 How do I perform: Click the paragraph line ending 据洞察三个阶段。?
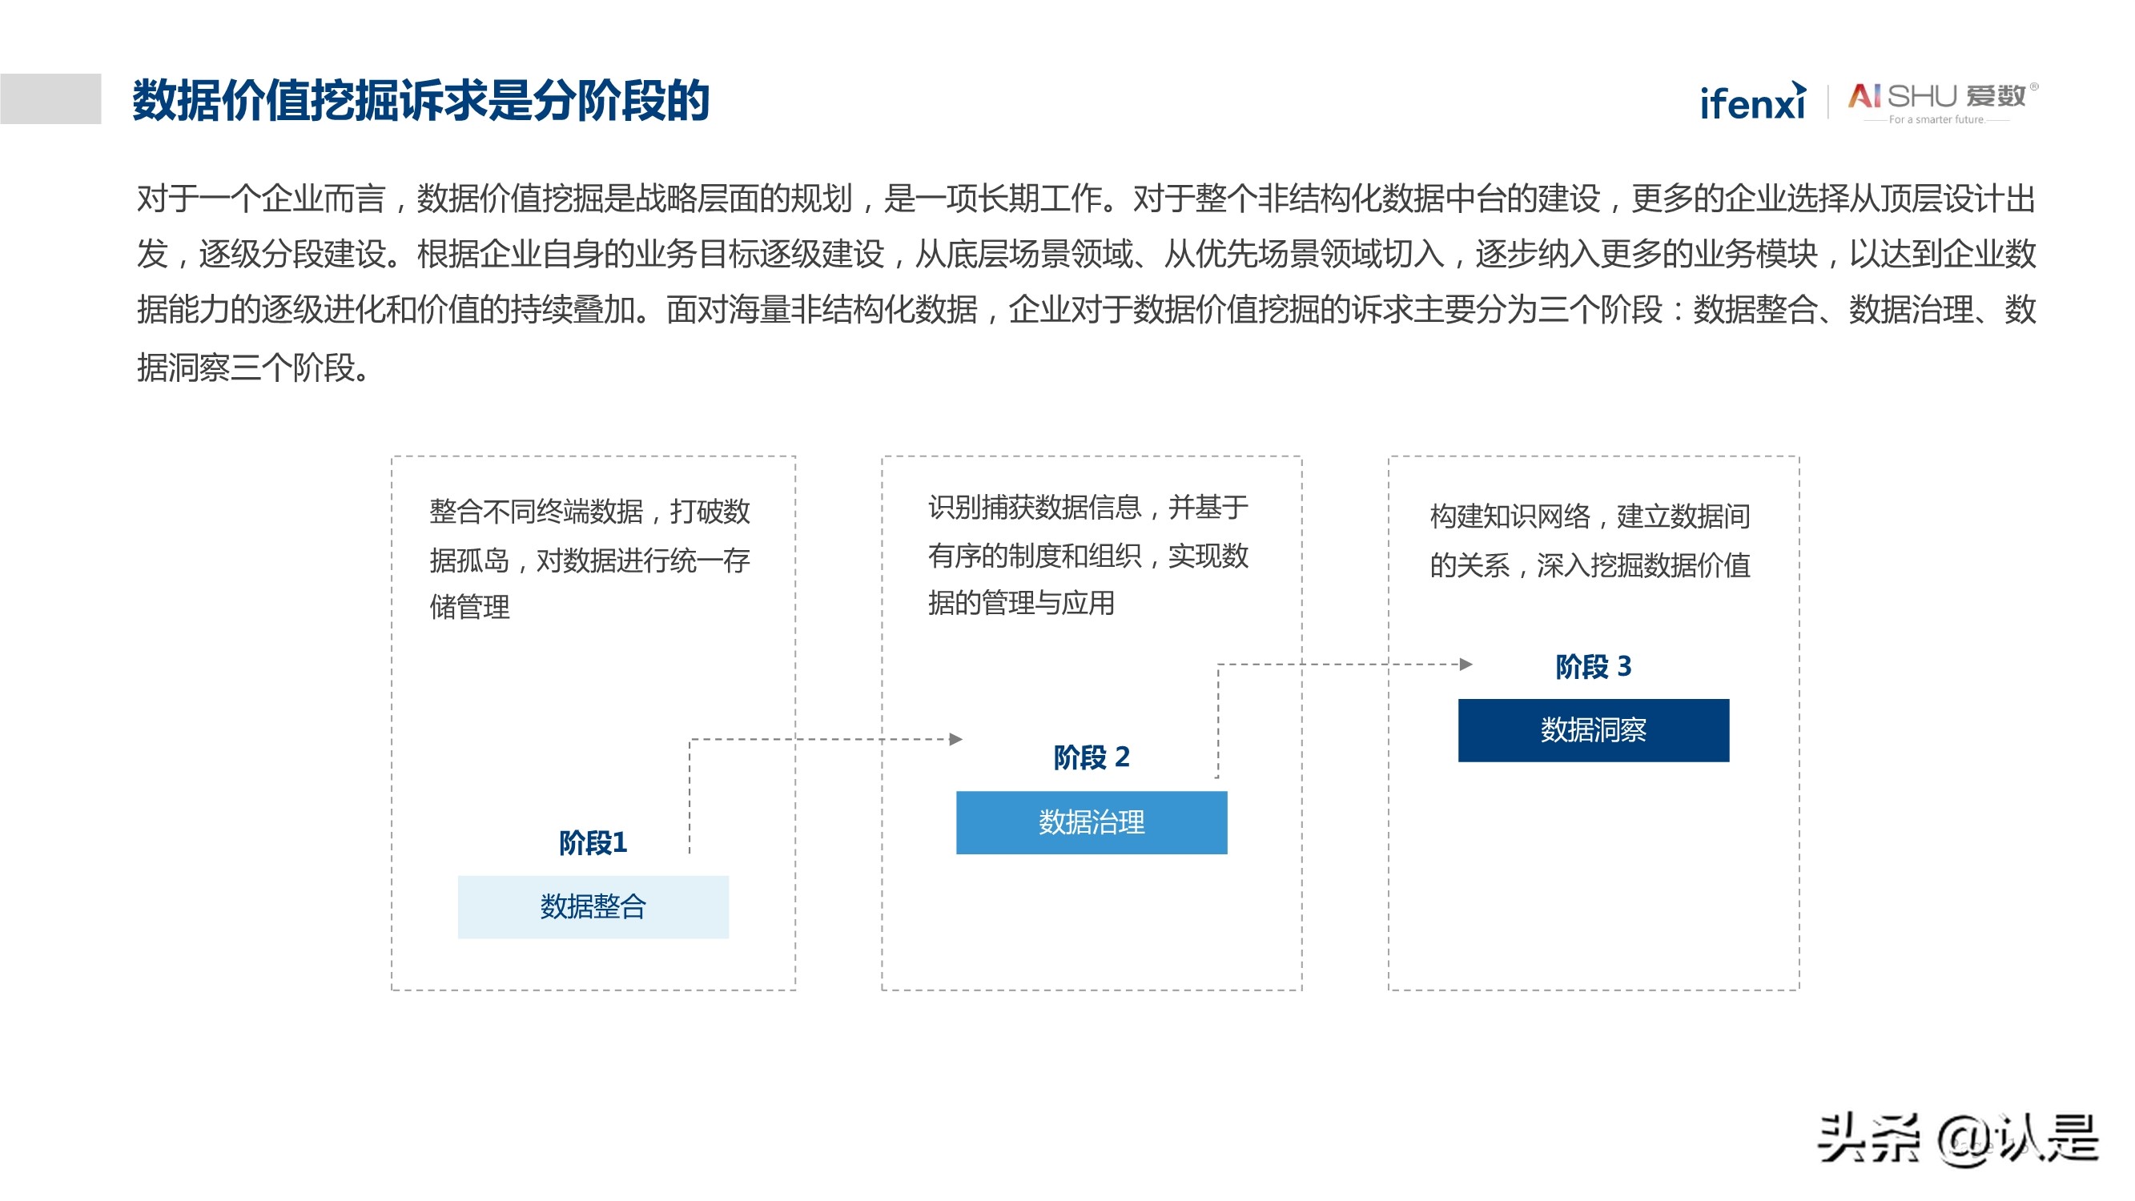tap(255, 368)
